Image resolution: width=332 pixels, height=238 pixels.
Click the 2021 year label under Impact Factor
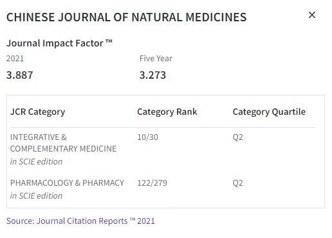pos(15,59)
